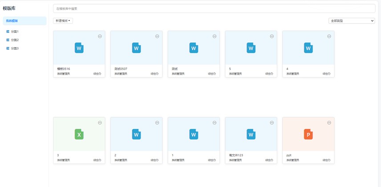Click the minus icon on ppt card
This screenshot has height=187, width=381.
[x=329, y=123]
